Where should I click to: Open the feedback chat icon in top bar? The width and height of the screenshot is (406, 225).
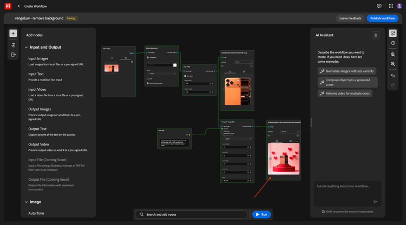[x=379, y=6]
